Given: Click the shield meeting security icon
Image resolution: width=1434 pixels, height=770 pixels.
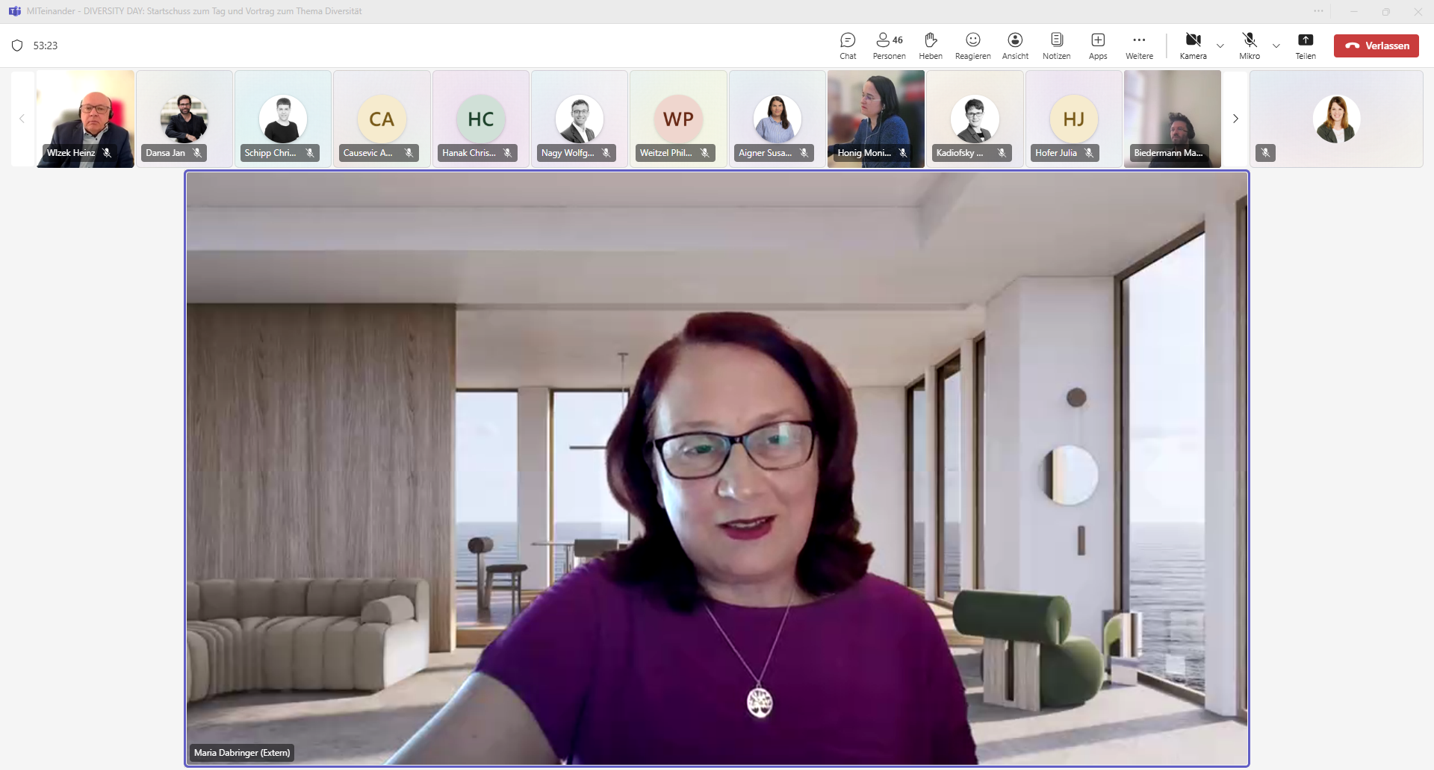Looking at the screenshot, I should tap(17, 46).
